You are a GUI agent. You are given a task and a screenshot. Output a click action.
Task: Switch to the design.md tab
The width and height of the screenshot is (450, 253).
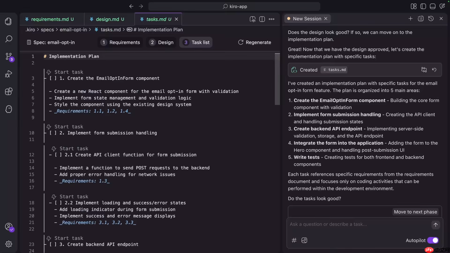pos(107,19)
